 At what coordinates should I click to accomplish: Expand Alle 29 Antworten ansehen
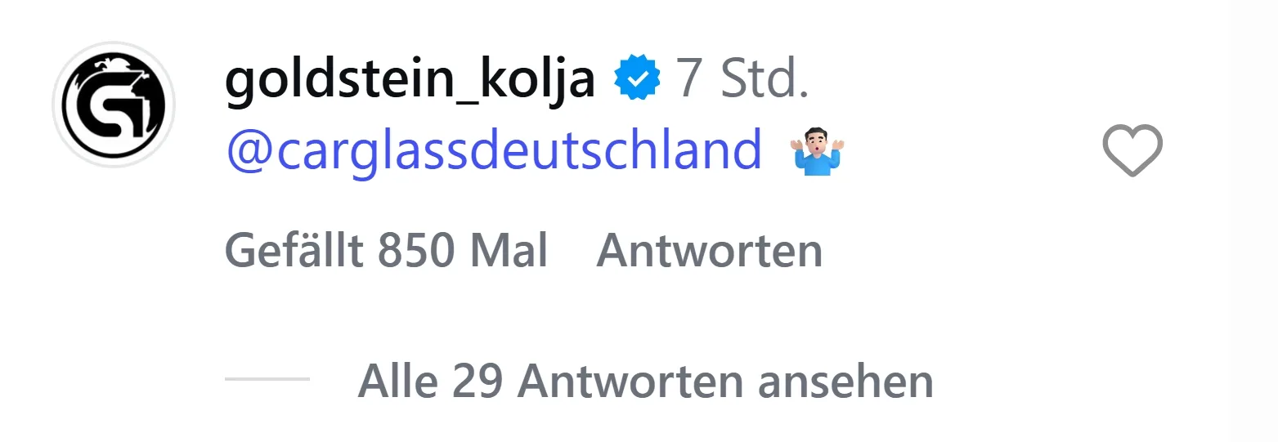click(645, 381)
